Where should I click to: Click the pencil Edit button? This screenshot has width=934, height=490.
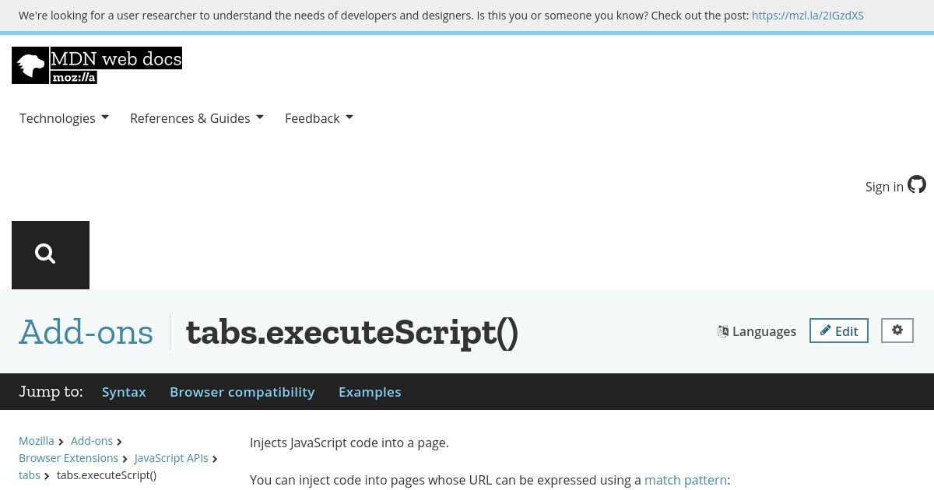tap(839, 331)
